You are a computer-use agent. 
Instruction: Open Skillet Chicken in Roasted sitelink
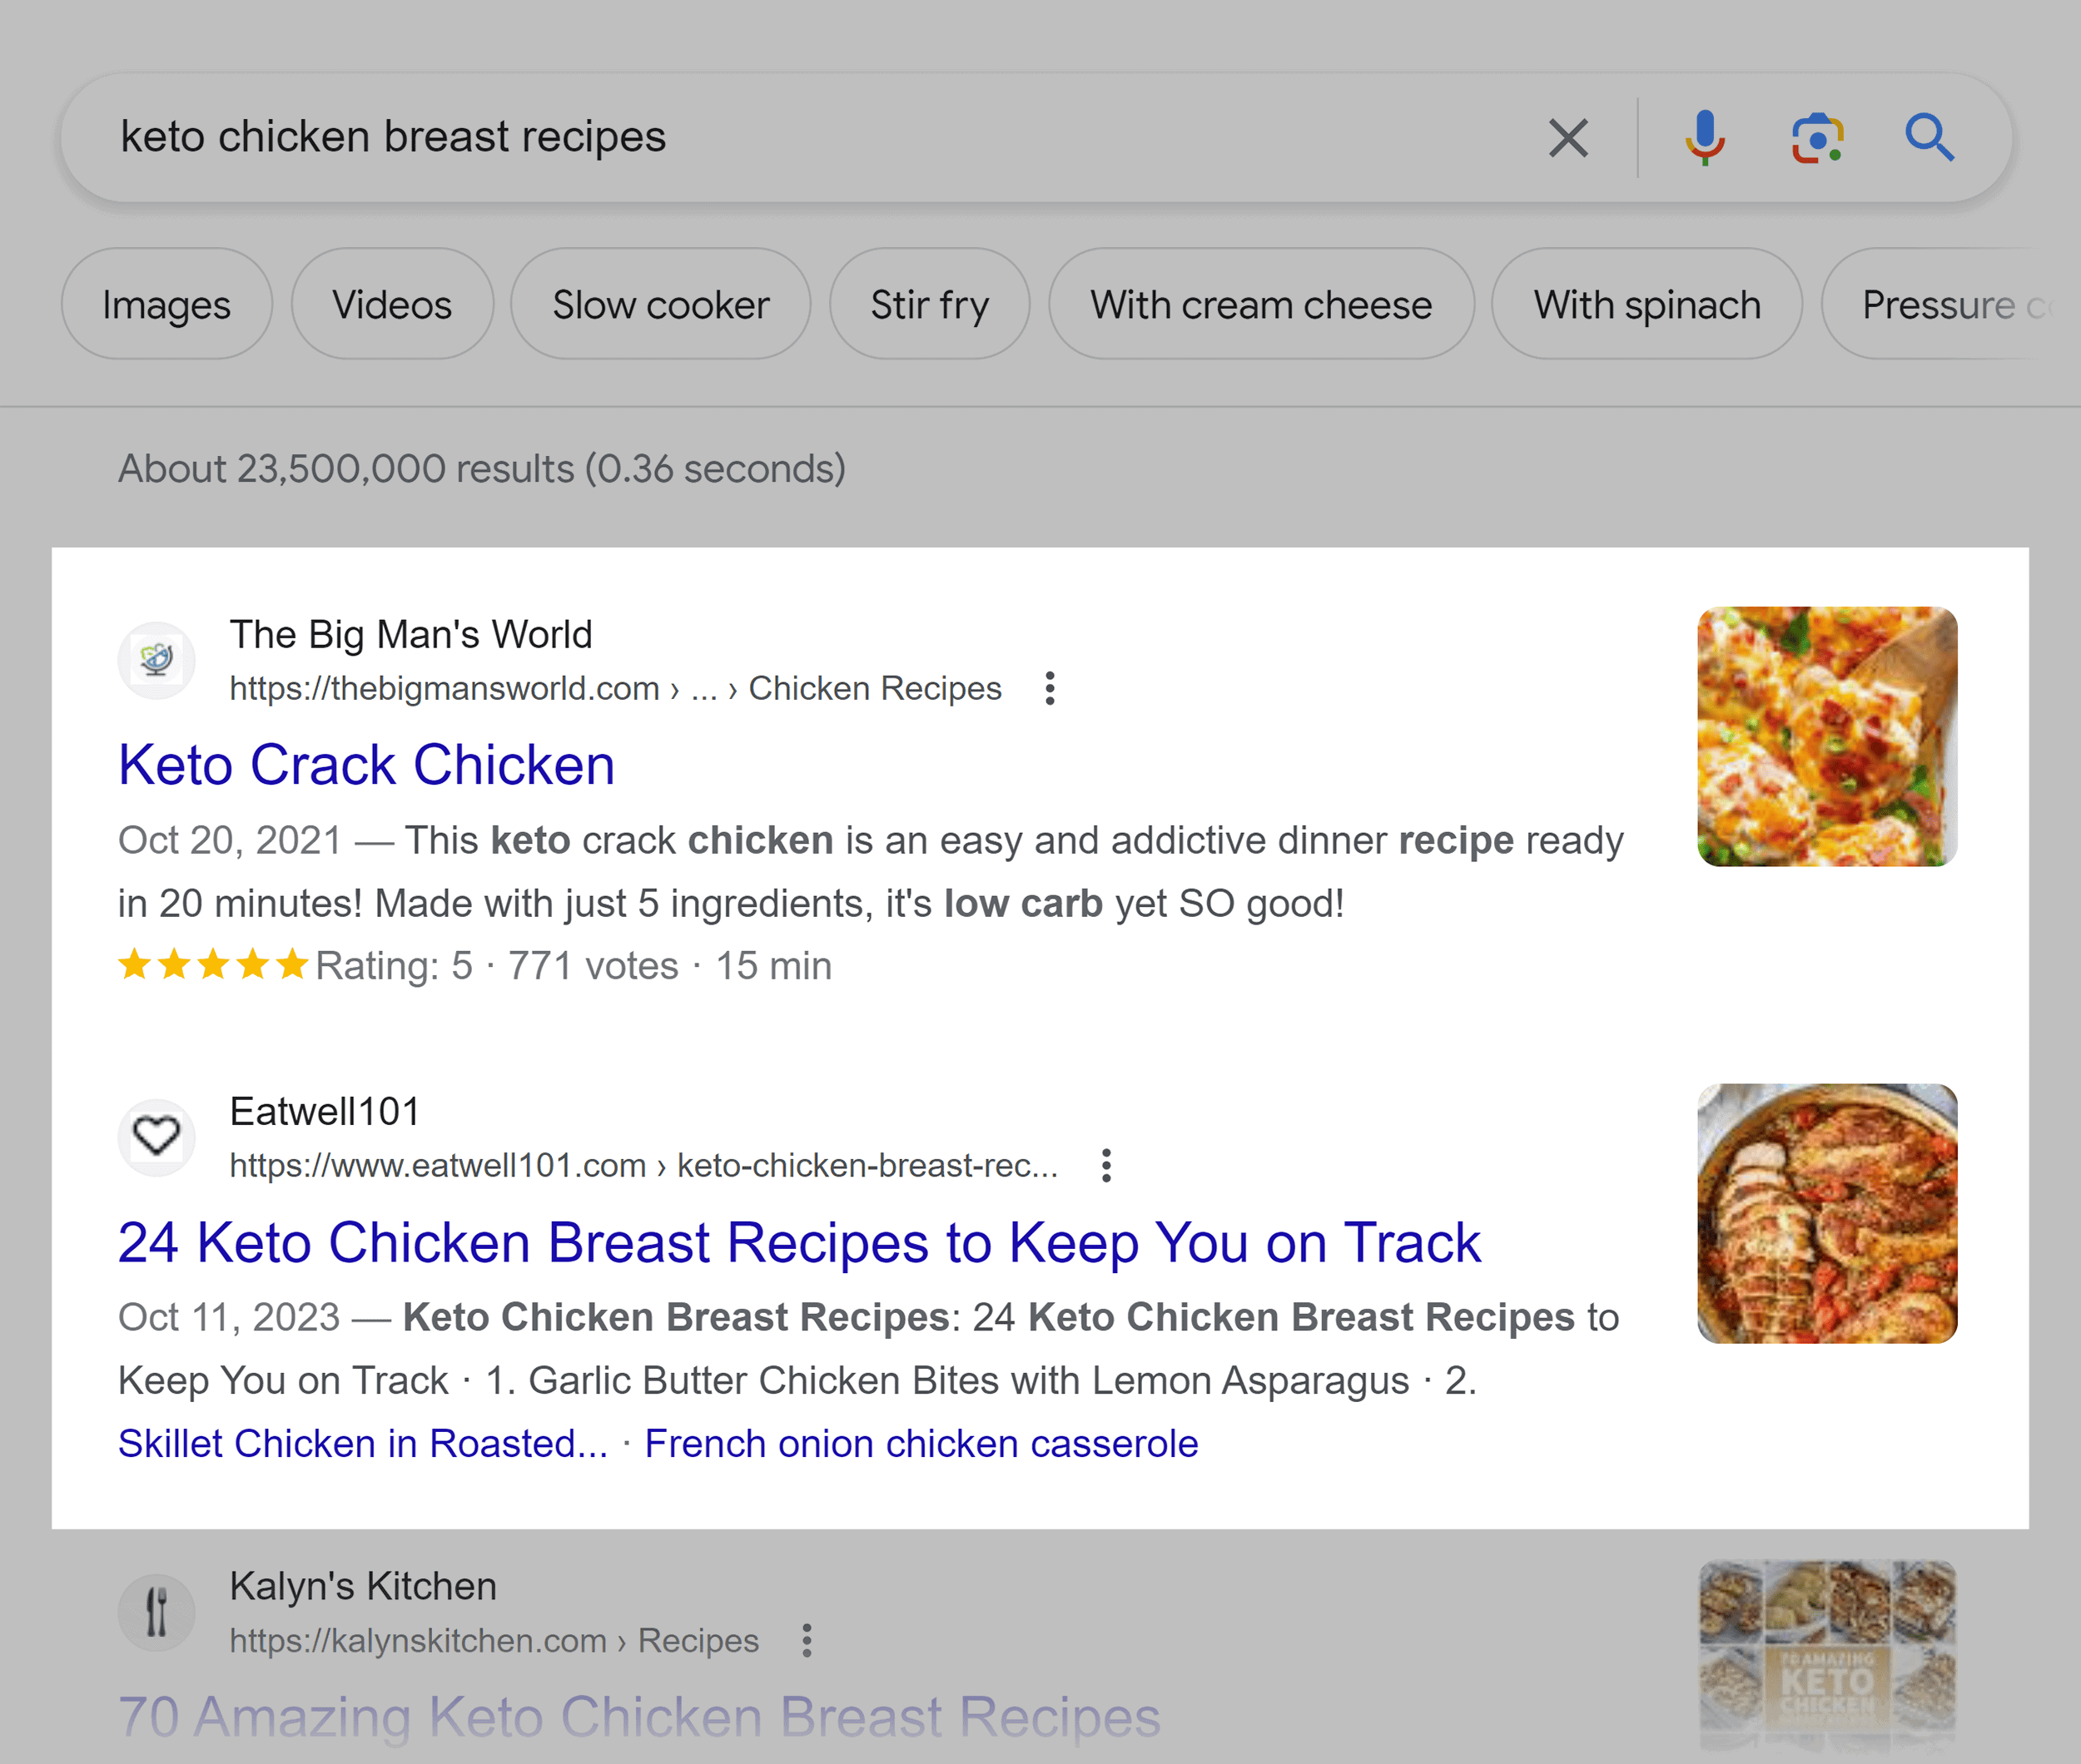tap(363, 1443)
